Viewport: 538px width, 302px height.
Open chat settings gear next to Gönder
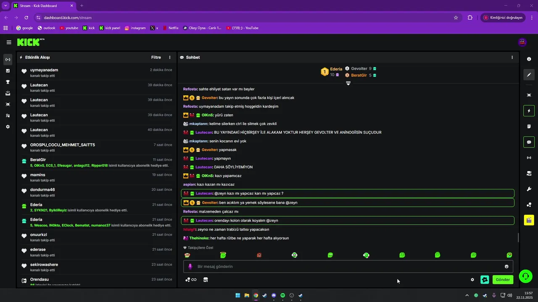472,280
